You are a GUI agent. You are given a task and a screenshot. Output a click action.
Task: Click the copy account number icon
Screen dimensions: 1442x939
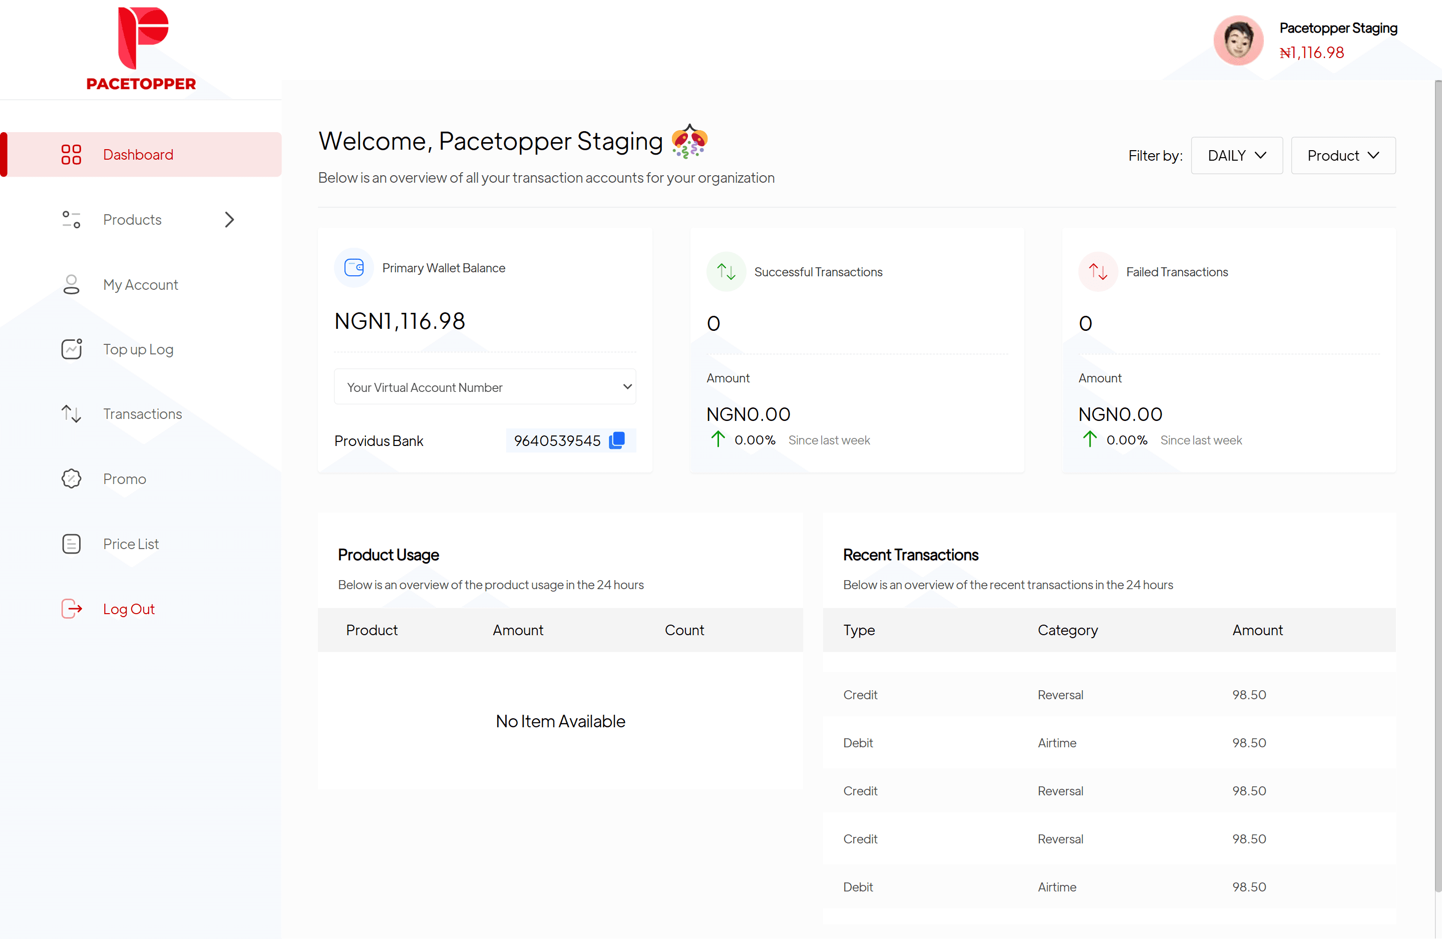(617, 440)
